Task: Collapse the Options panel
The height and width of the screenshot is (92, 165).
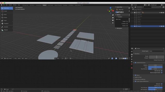Action: (116, 15)
